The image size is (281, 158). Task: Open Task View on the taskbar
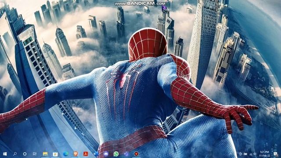[x=35, y=154]
